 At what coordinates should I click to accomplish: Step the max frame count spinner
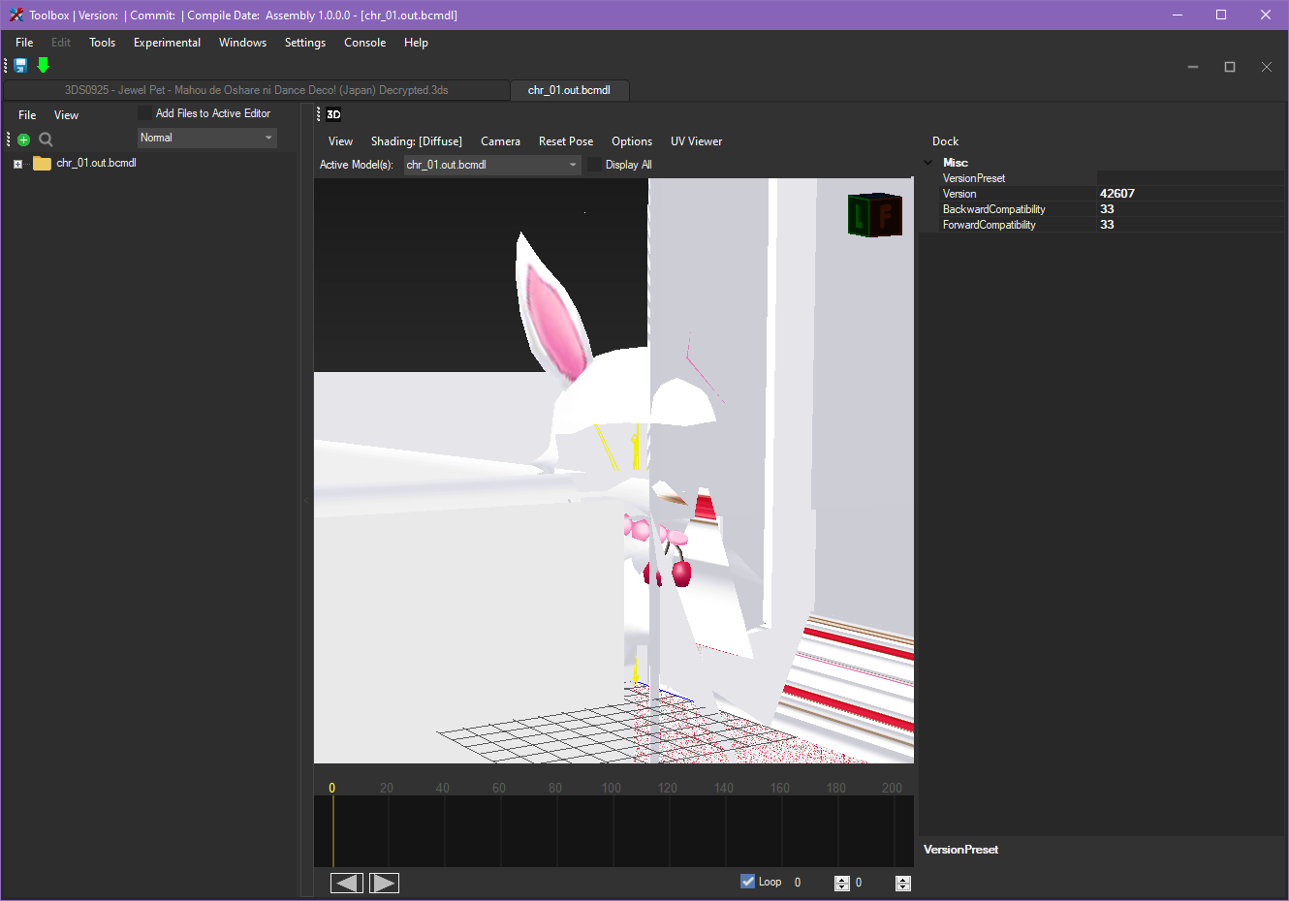click(x=903, y=883)
